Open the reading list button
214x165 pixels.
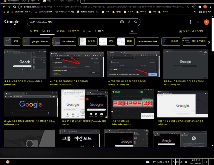tap(205, 12)
